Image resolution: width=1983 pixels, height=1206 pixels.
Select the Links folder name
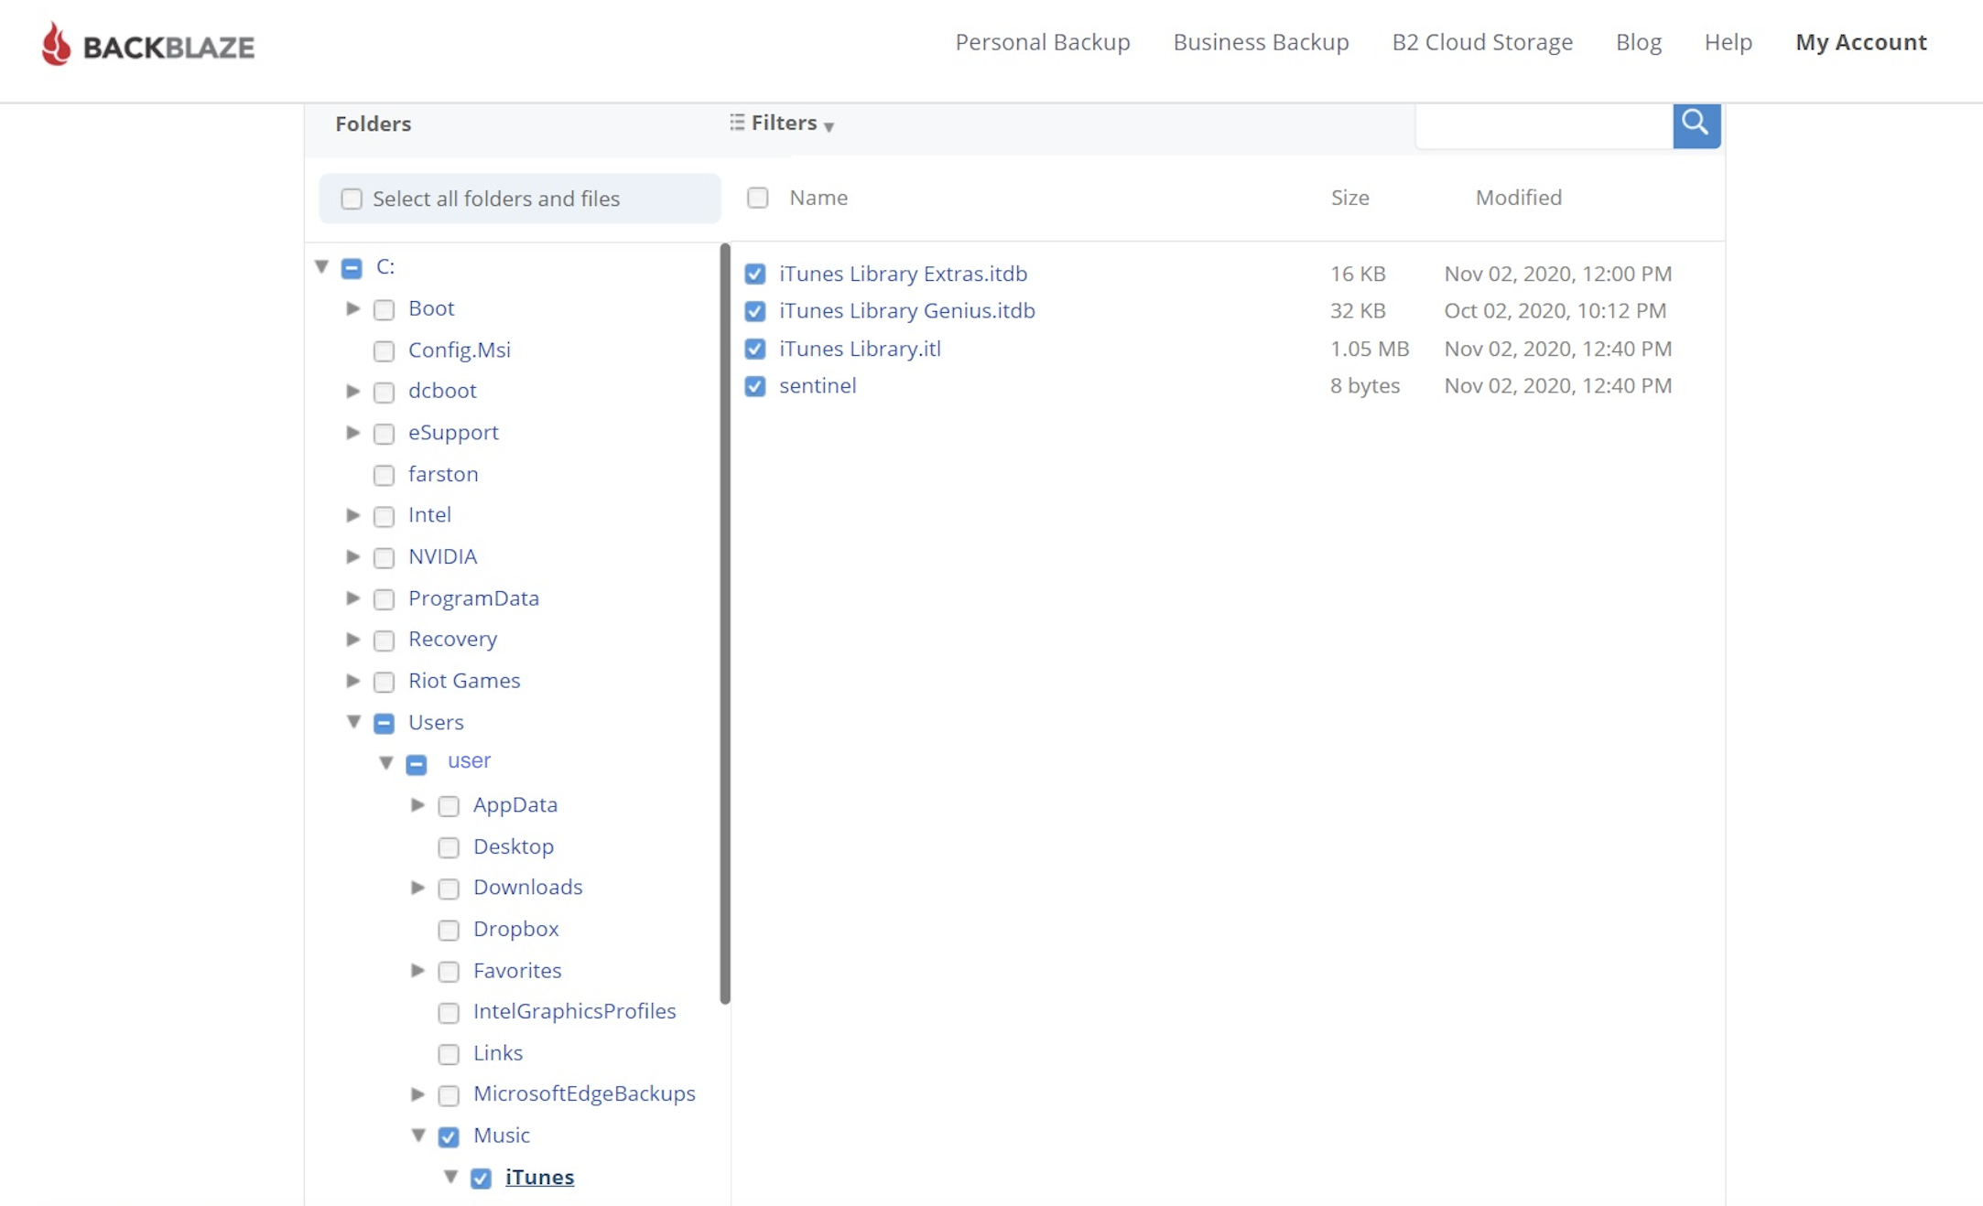[x=498, y=1053]
